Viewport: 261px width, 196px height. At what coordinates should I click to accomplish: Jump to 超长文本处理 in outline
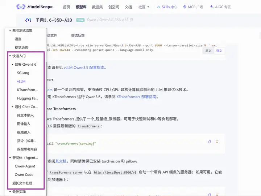tap(22, 183)
